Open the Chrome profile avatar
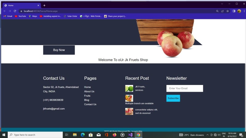This screenshot has width=246, height=138. [x=239, y=11]
